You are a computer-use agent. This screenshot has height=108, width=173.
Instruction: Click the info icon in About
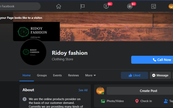coord(24,99)
